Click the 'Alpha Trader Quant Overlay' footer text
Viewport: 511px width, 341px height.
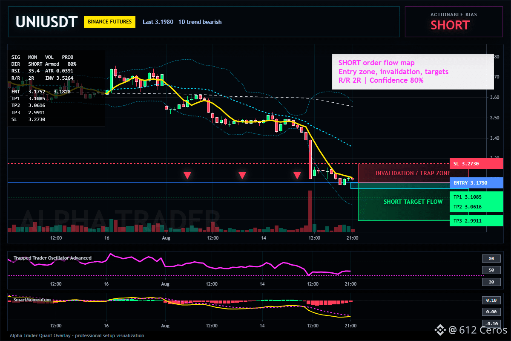click(77, 335)
